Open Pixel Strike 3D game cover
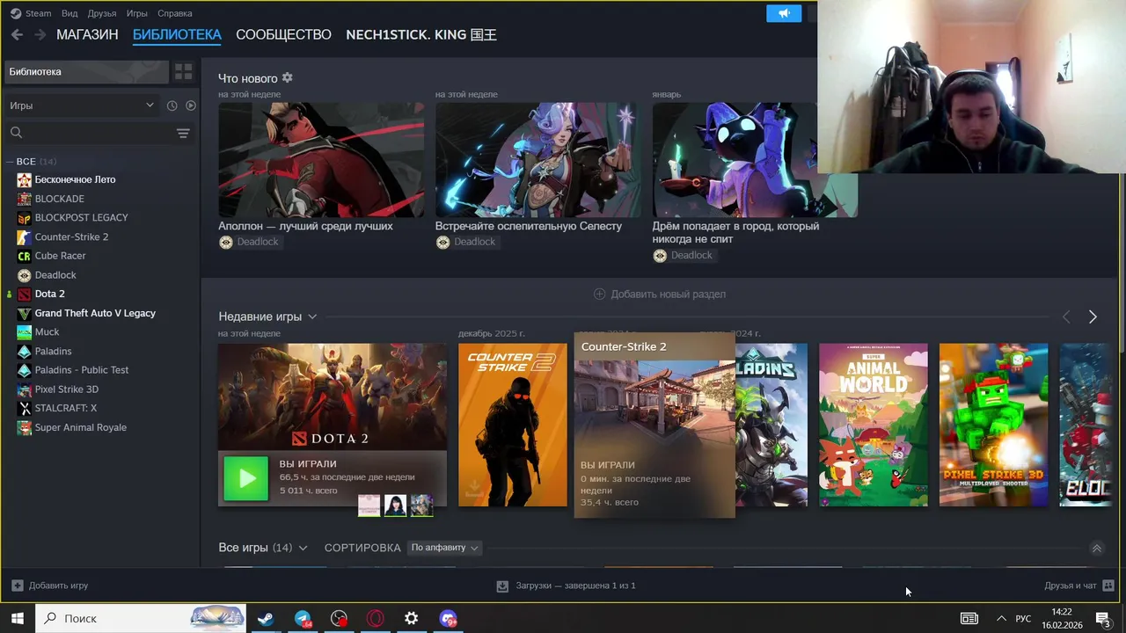 tap(994, 425)
